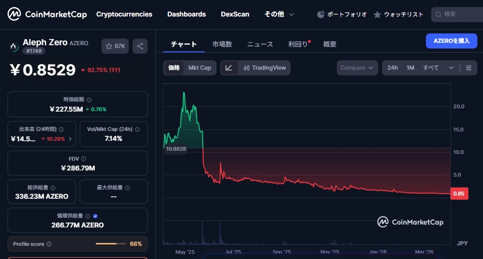The width and height of the screenshot is (483, 259).
Task: Switch to TradingView chart mode
Action: point(265,68)
